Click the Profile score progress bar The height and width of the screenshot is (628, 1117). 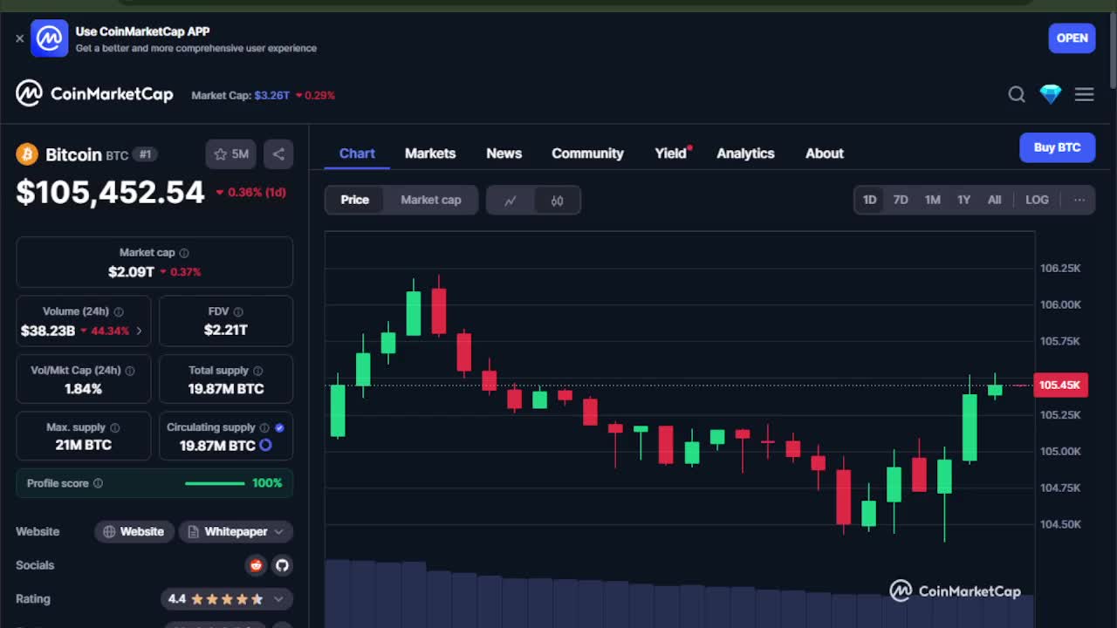215,483
